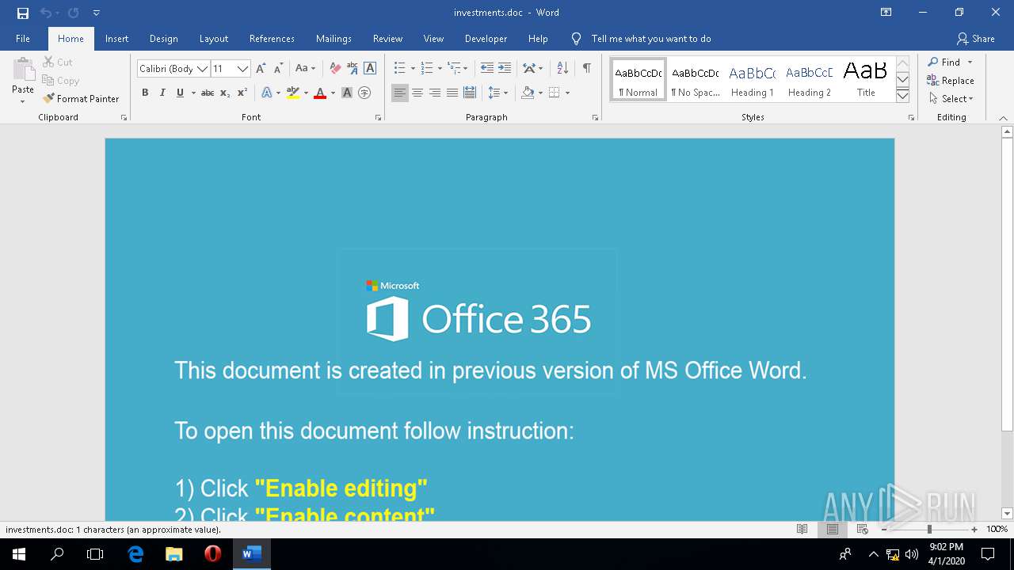
Task: Open the References tab
Action: click(x=272, y=39)
